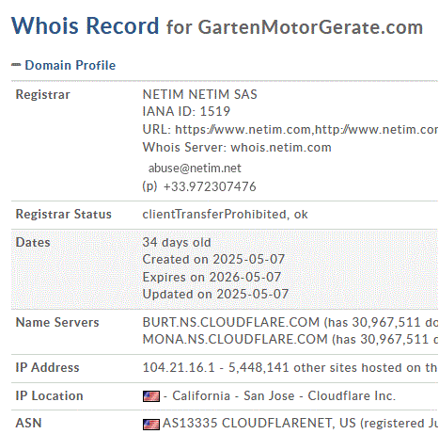The height and width of the screenshot is (434, 439).
Task: Click IP address 104.21.16.1
Action: [179, 368]
